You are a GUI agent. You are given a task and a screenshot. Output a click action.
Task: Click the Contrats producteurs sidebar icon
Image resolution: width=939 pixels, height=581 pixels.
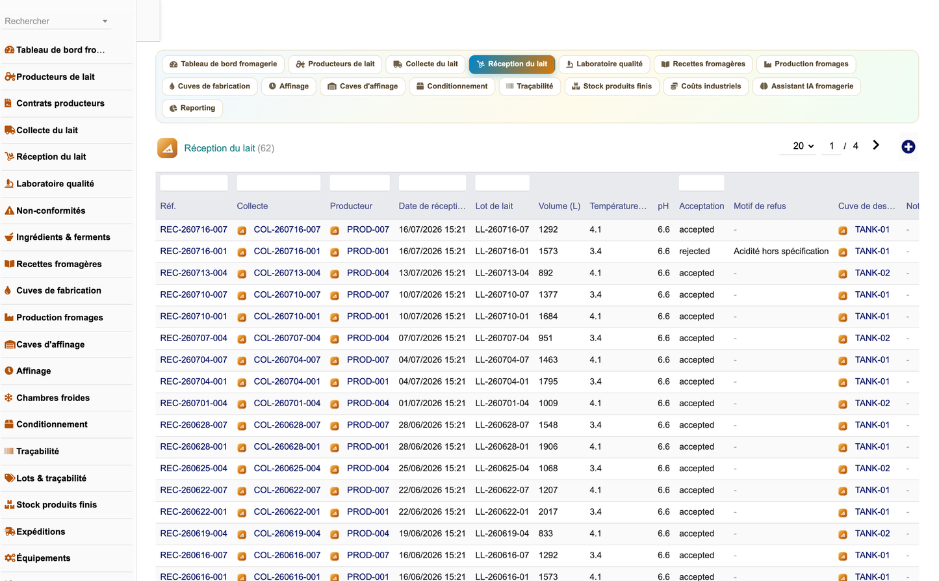tap(8, 103)
